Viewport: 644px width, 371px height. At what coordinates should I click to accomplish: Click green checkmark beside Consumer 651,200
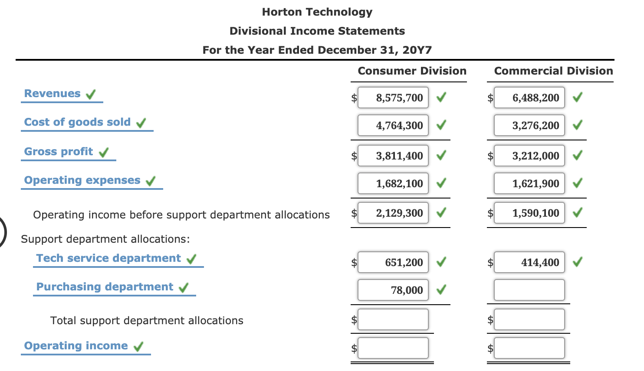[441, 262]
